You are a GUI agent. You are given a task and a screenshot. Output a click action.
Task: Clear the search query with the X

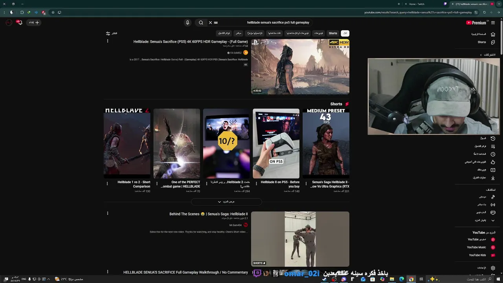coord(210,22)
